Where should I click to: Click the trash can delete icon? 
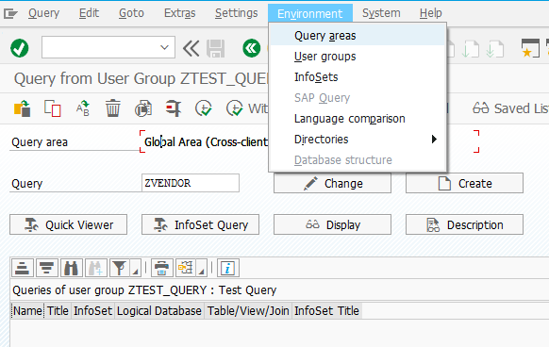[113, 108]
